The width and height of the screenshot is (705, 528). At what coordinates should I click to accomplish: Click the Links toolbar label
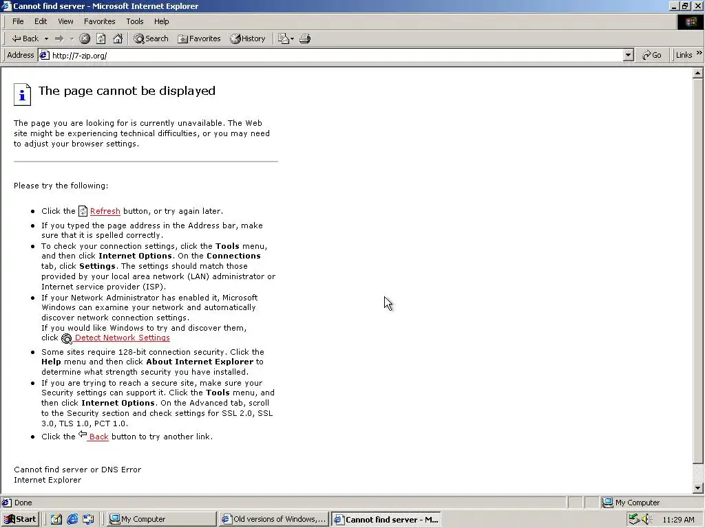(684, 55)
